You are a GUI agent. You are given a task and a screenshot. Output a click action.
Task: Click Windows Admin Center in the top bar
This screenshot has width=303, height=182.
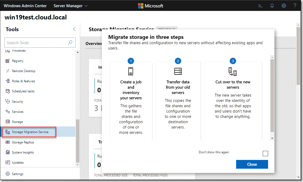[x=25, y=5]
